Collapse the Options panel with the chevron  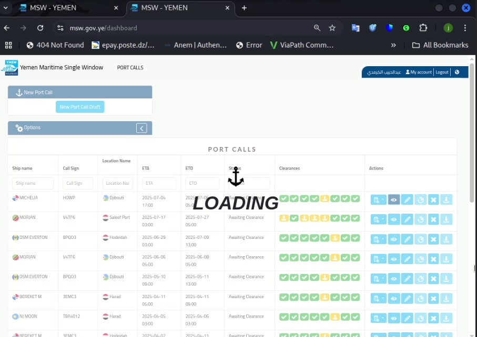click(x=141, y=128)
